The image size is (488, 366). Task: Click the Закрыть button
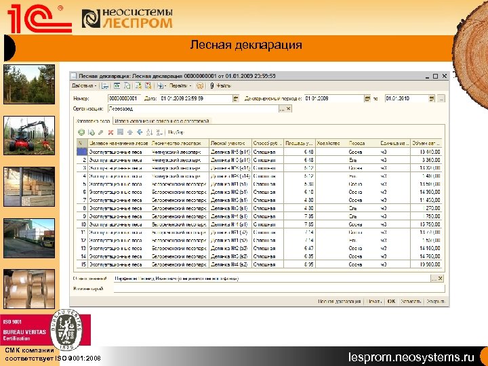436,301
